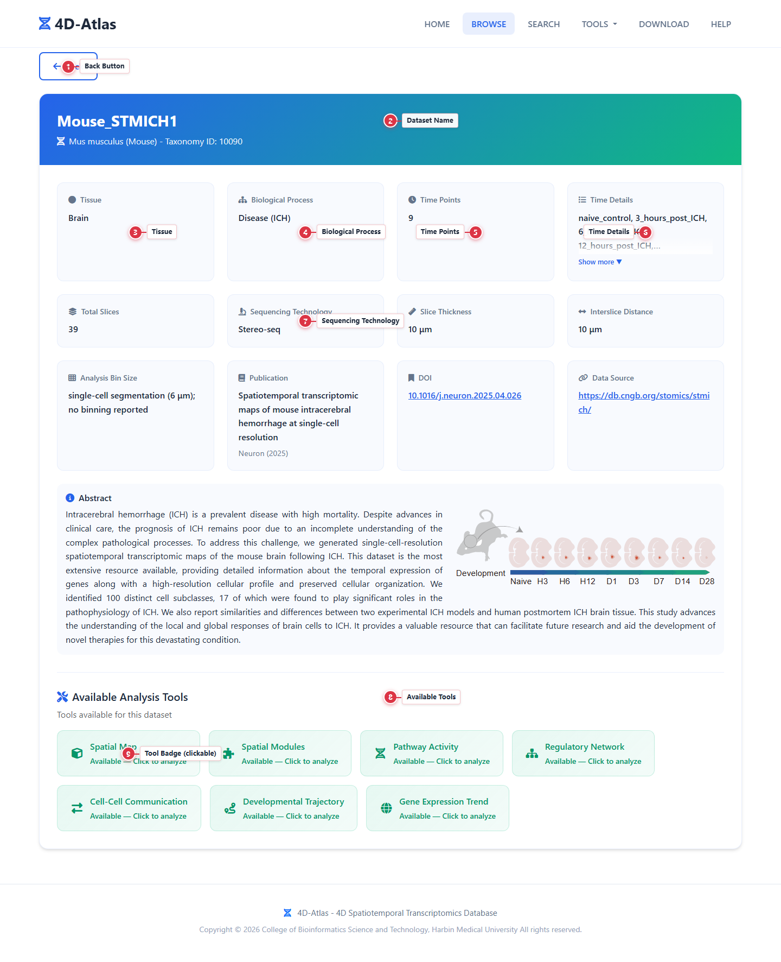Image resolution: width=781 pixels, height=962 pixels.
Task: Open the SEARCH page
Action: (x=544, y=24)
